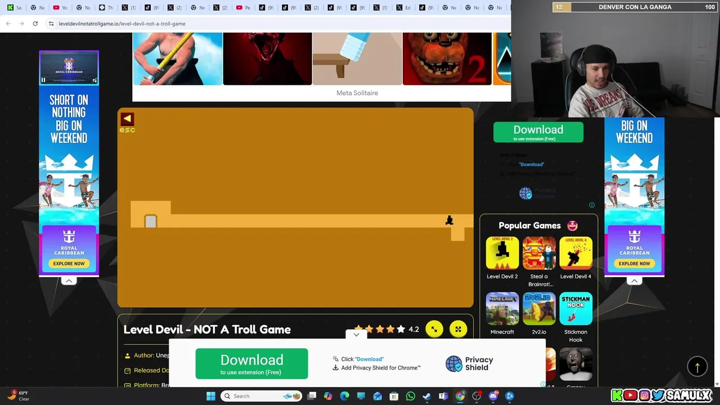Screen dimensions: 720x405
Task: Go forward with the browser forward arrow
Action: (x=22, y=24)
